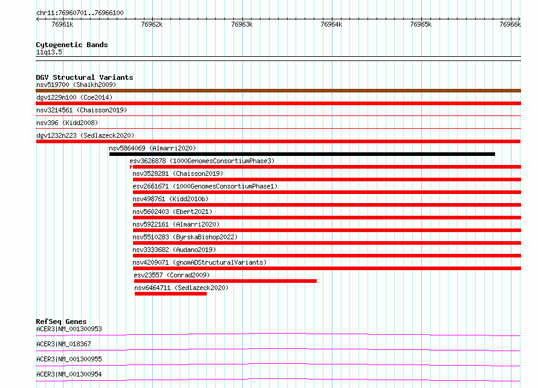Click nsv6464711 (Sedlazeck2020) variant label
538x388 pixels.
click(181, 288)
